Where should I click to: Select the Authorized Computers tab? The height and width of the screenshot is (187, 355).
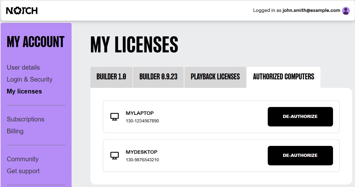click(283, 76)
